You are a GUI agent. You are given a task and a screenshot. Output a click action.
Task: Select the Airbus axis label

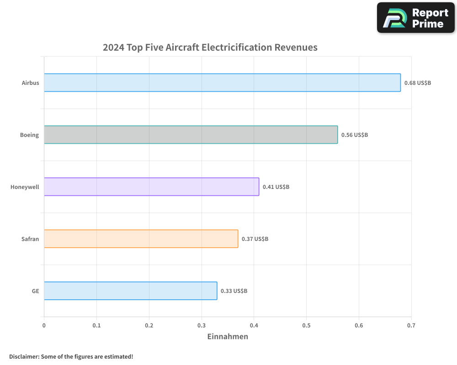click(x=30, y=83)
